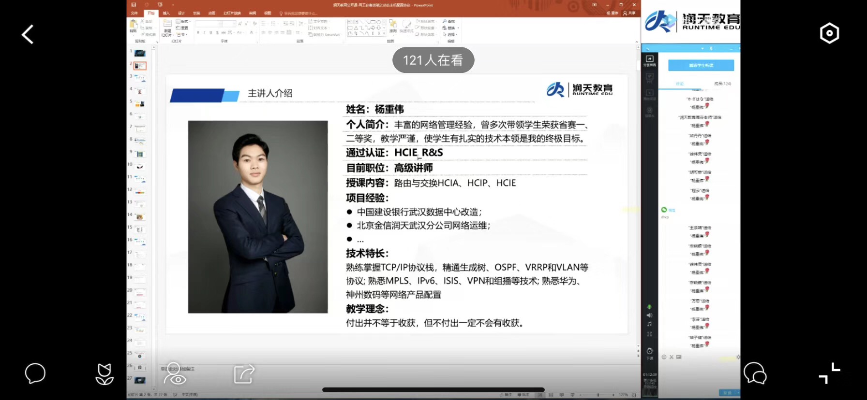Toggle the green microphone in the sidebar
Image resolution: width=867 pixels, height=400 pixels.
point(649,307)
